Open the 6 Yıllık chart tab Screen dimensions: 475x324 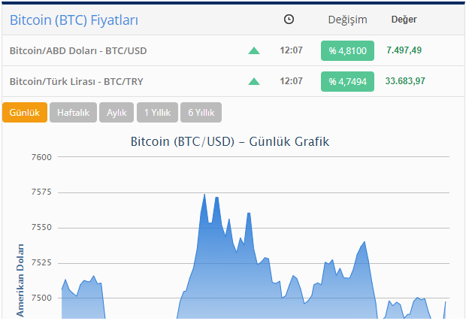pos(201,113)
